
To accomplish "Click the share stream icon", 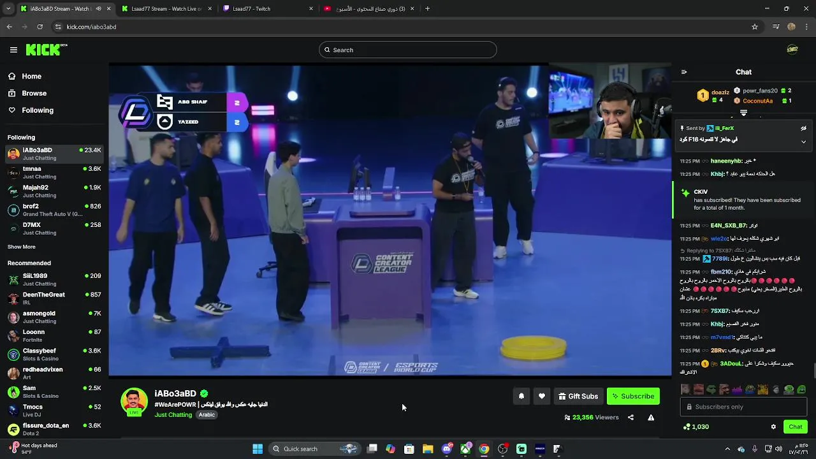I will [630, 418].
